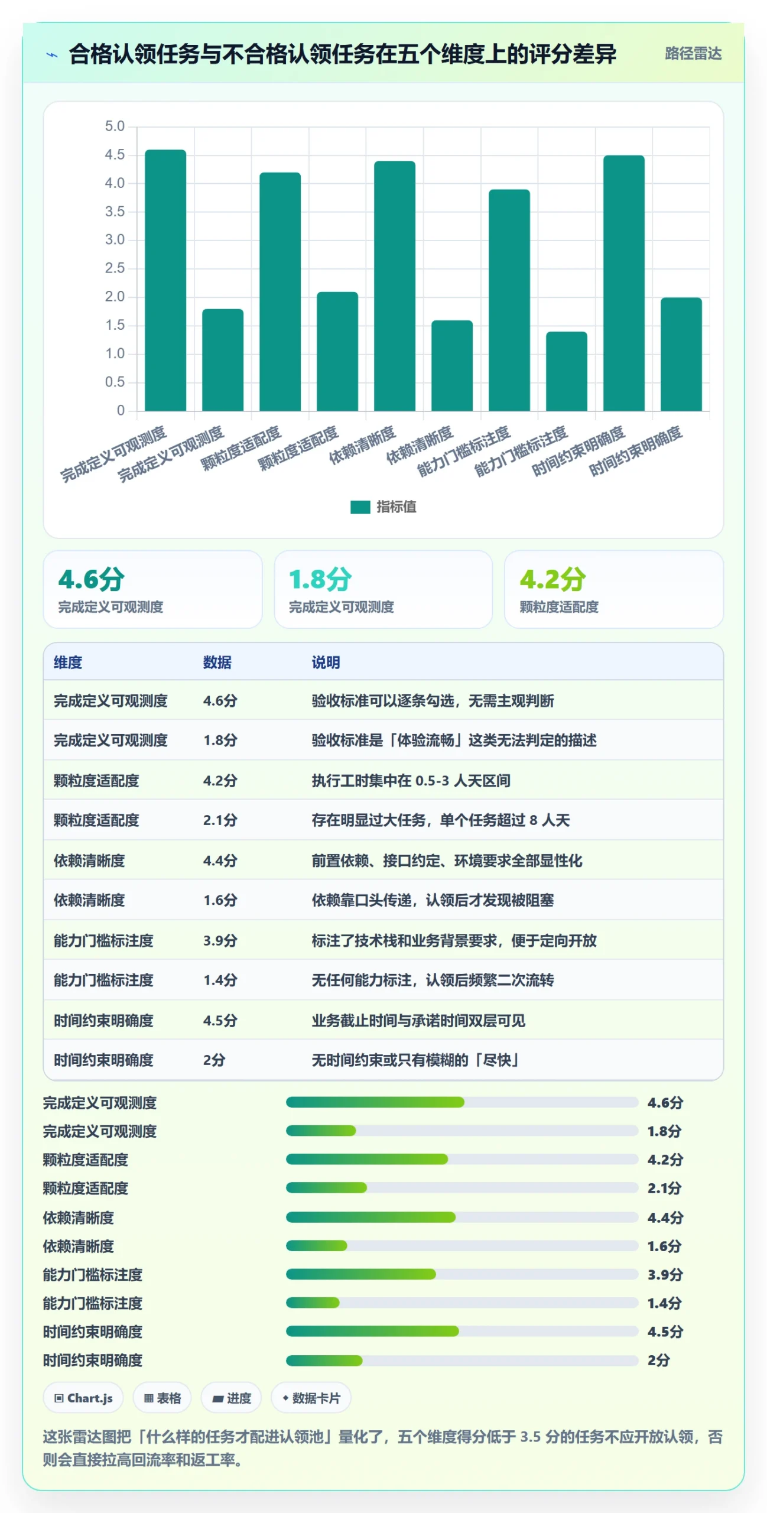Viewport: 767px width, 1513px height.
Task: Click the 维度 table column header
Action: coord(68,663)
